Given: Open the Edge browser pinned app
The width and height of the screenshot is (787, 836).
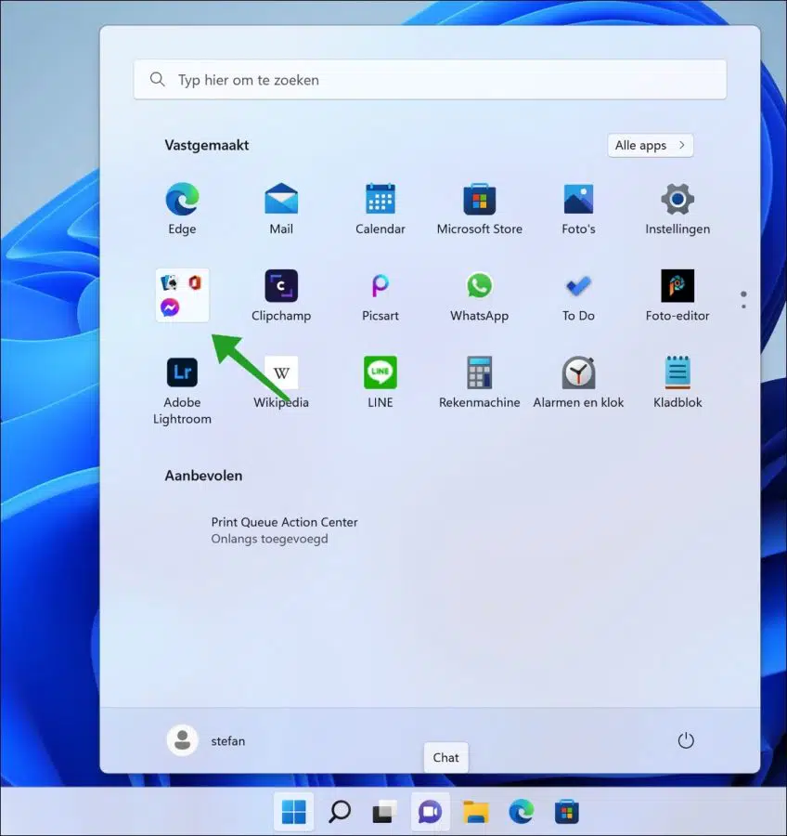Looking at the screenshot, I should (182, 208).
